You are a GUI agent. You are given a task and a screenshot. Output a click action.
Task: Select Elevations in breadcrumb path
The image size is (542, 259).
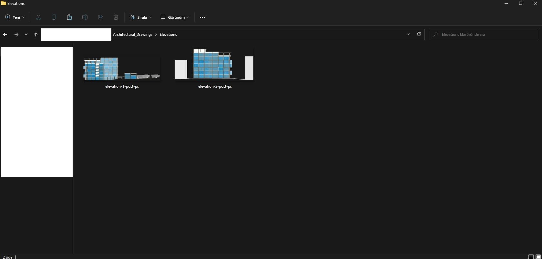pyautogui.click(x=168, y=35)
